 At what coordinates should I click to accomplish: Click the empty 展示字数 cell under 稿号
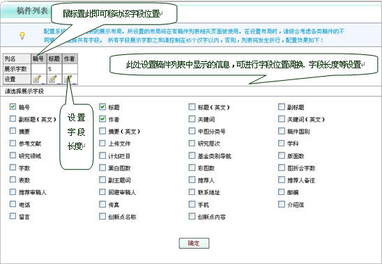[39, 69]
